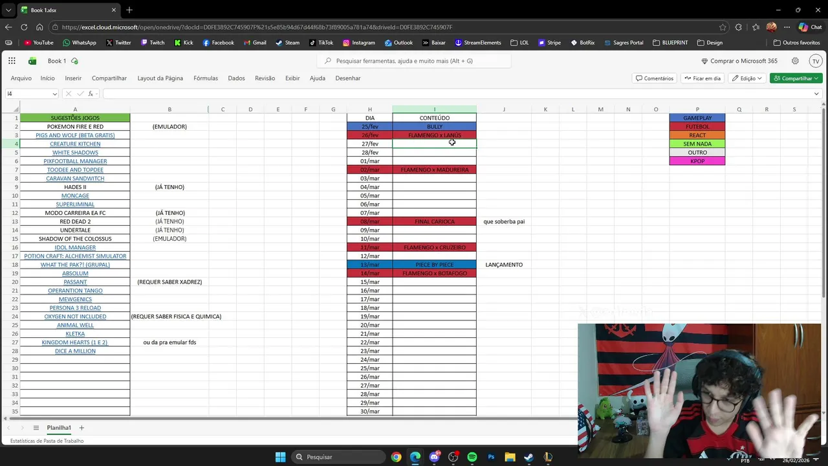
Task: Open the Compartilhar button dropdown
Action: [x=818, y=78]
